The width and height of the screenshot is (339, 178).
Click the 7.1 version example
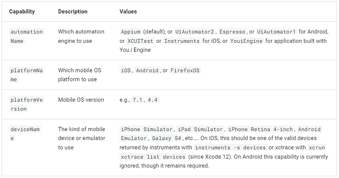click(x=137, y=100)
